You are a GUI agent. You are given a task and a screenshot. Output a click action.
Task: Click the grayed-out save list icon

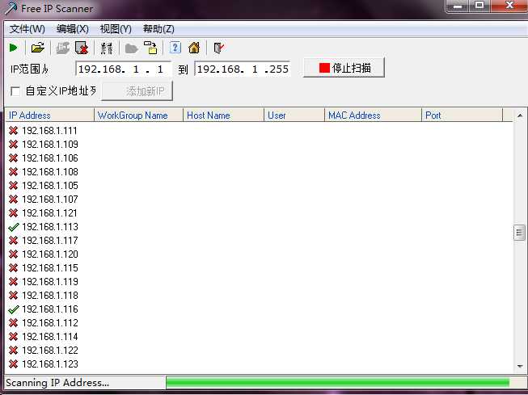pyautogui.click(x=62, y=48)
